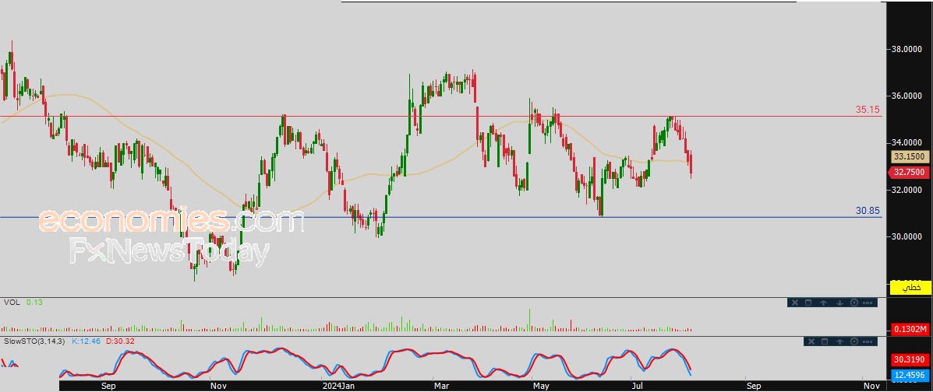Open VOL indicator settings gear
The image size is (933, 392).
point(854,303)
